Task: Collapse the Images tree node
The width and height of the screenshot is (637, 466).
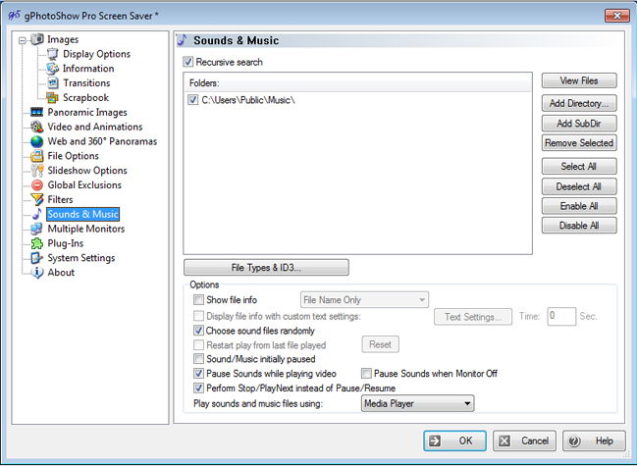Action: 23,40
